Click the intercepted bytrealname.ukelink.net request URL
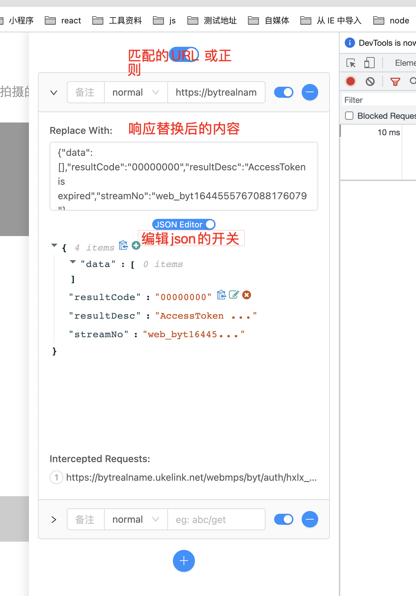The height and width of the screenshot is (596, 416). (x=191, y=477)
